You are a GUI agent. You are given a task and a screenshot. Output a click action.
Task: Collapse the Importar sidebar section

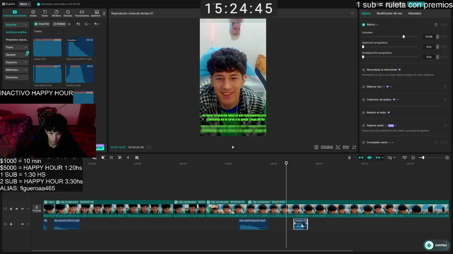tap(16, 25)
